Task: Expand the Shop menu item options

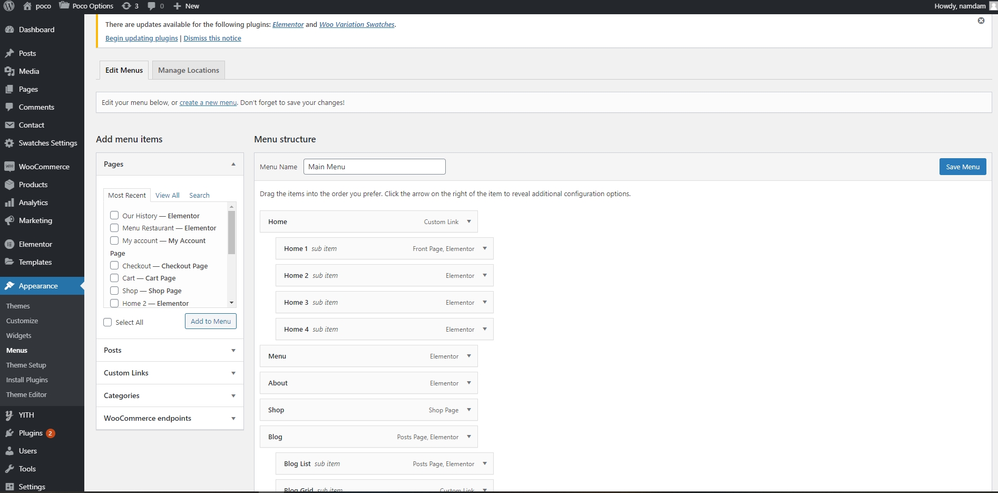Action: 468,410
